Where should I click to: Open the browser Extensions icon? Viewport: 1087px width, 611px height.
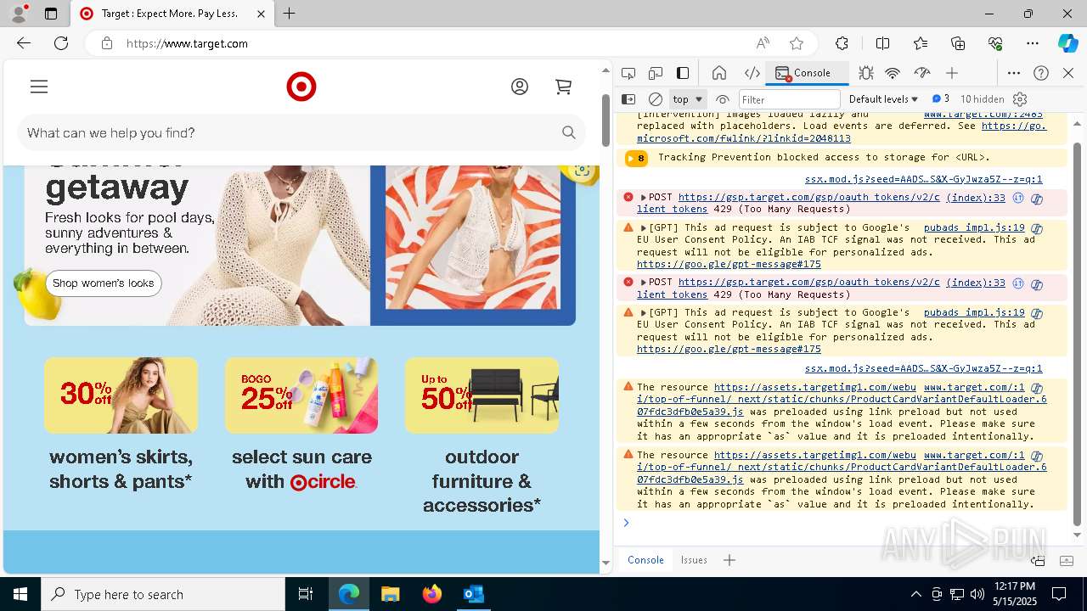point(842,43)
